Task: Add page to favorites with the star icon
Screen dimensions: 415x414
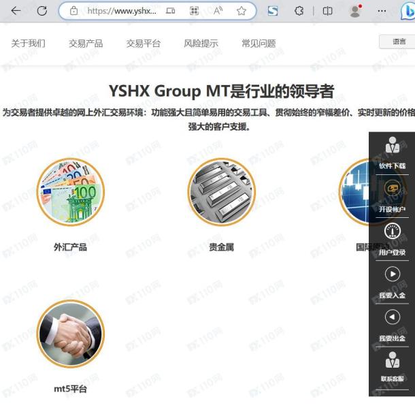Action: point(242,11)
